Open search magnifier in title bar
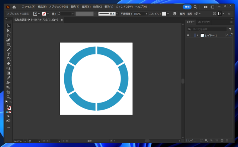Screen dimensions: 238x147 point(195,7)
